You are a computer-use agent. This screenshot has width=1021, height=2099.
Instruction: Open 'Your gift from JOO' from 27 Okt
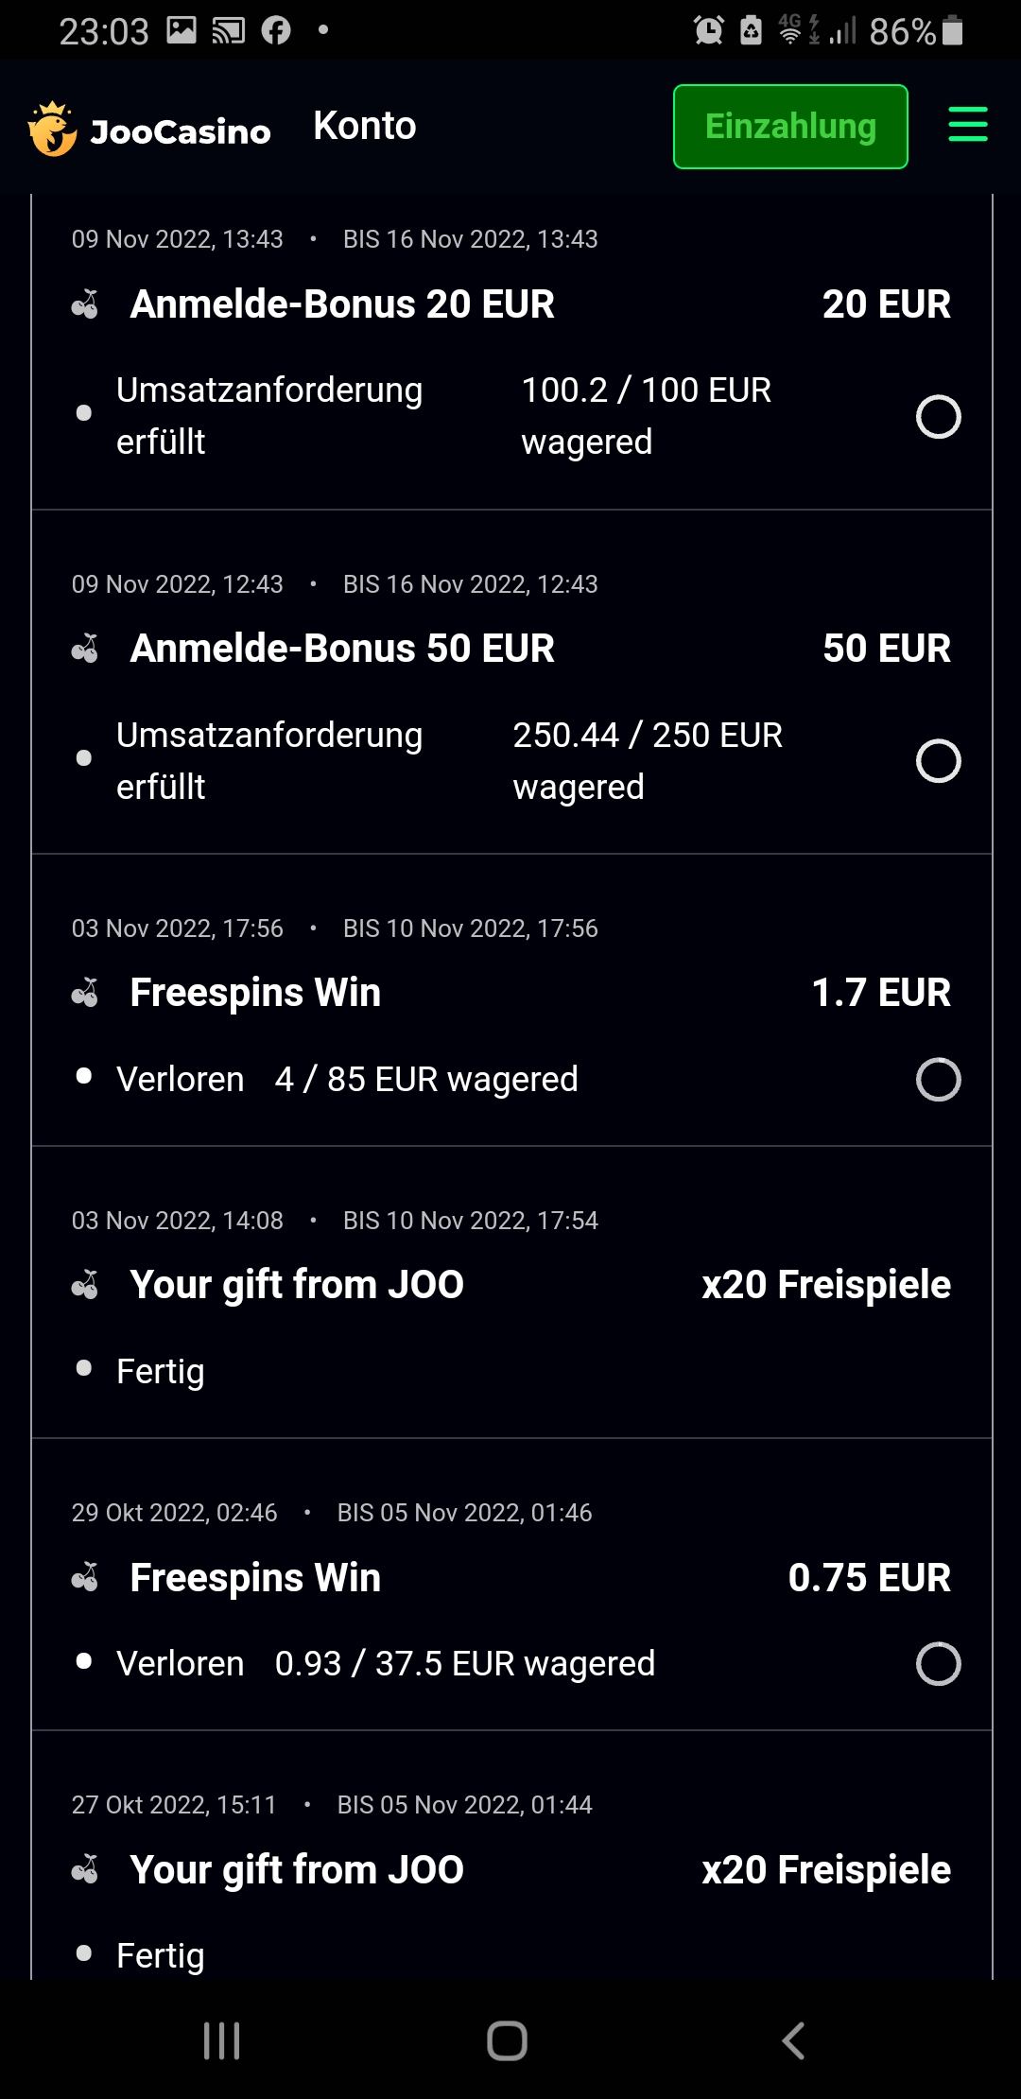click(297, 1869)
